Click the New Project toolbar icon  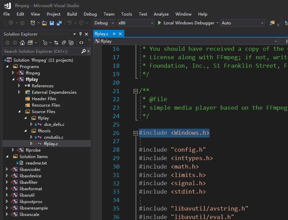33,23
